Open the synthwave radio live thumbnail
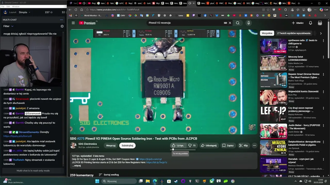The image size is (330, 185). pyautogui.click(x=273, y=46)
